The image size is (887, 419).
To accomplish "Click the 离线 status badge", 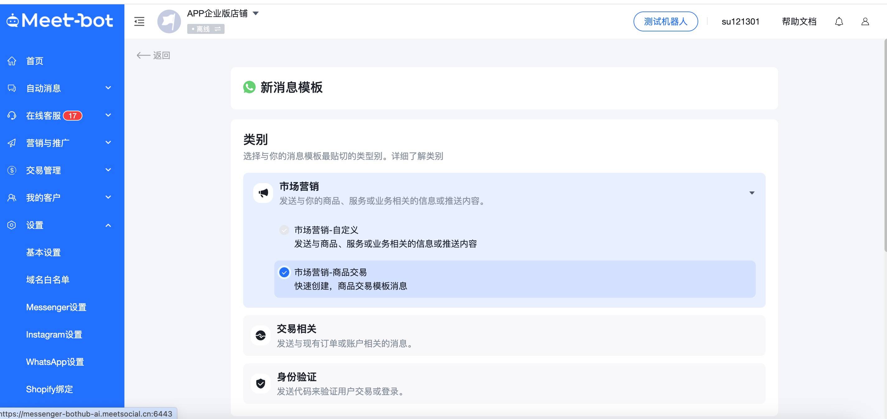I will point(206,29).
